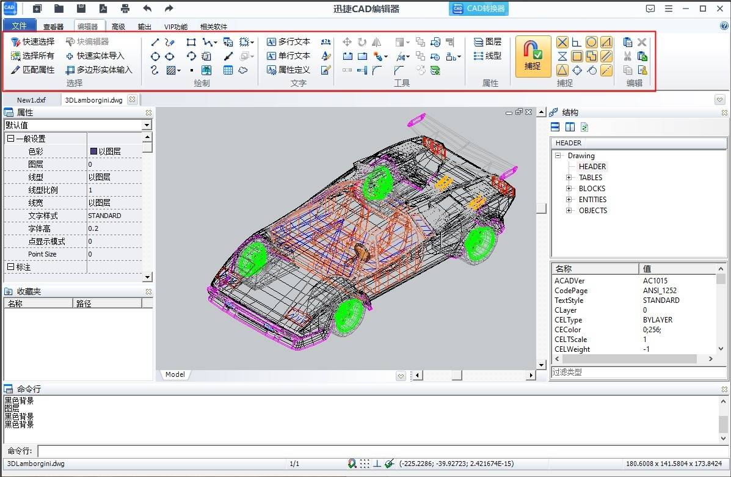Viewport: 731px width, 477px height.
Task: Select the Ellipse drawing tool
Action: click(x=170, y=56)
